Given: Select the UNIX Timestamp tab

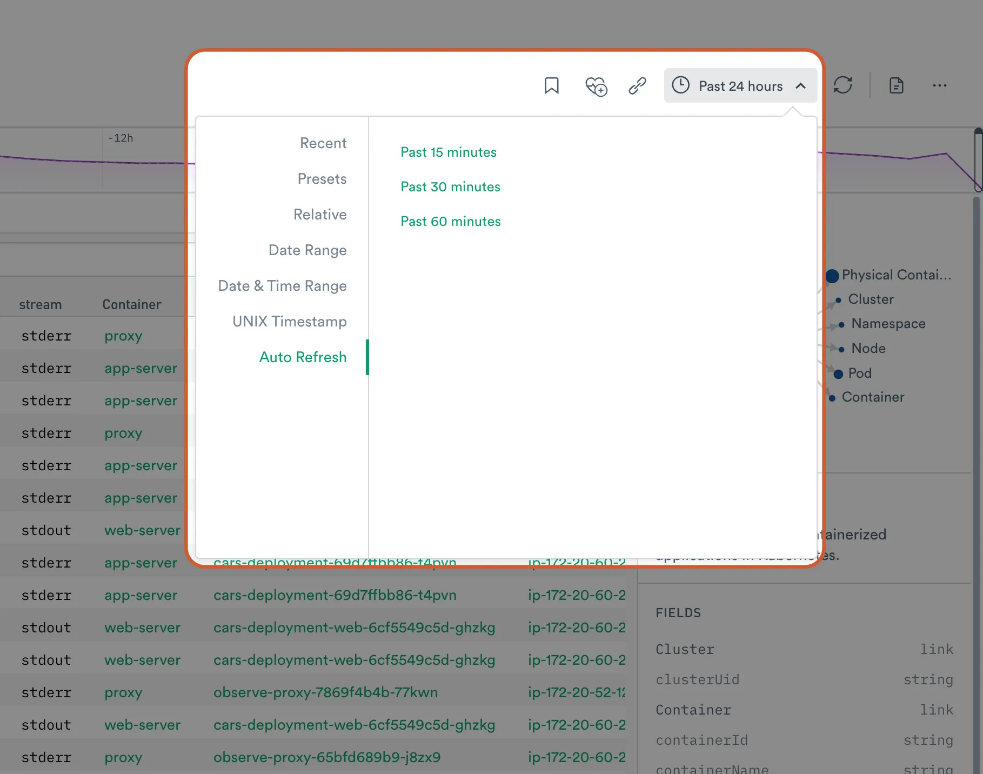Looking at the screenshot, I should click(x=290, y=322).
